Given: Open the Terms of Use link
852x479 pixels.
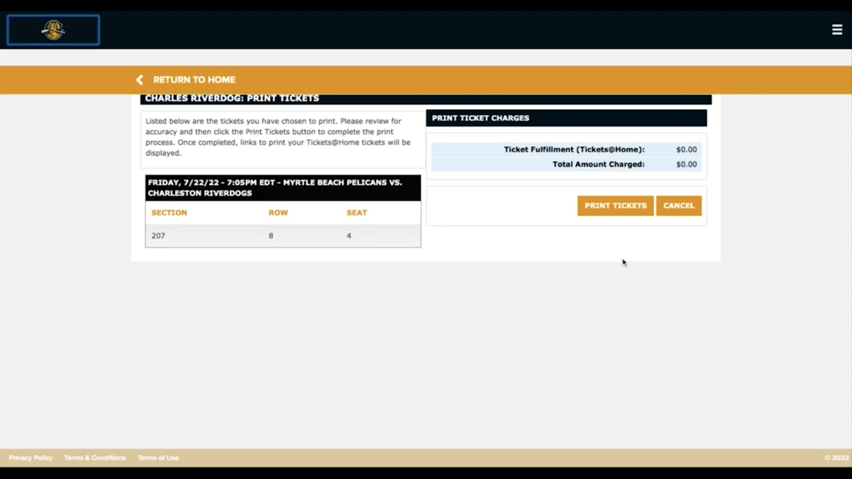Looking at the screenshot, I should click(158, 458).
